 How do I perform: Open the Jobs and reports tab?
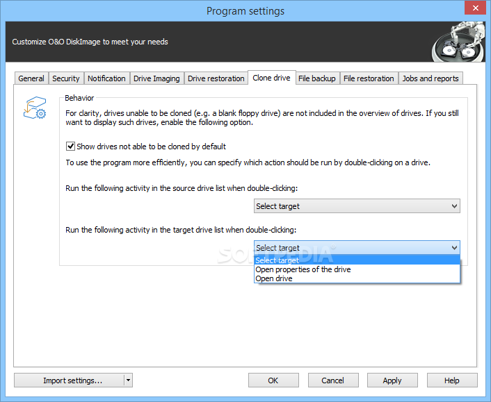pyautogui.click(x=430, y=78)
